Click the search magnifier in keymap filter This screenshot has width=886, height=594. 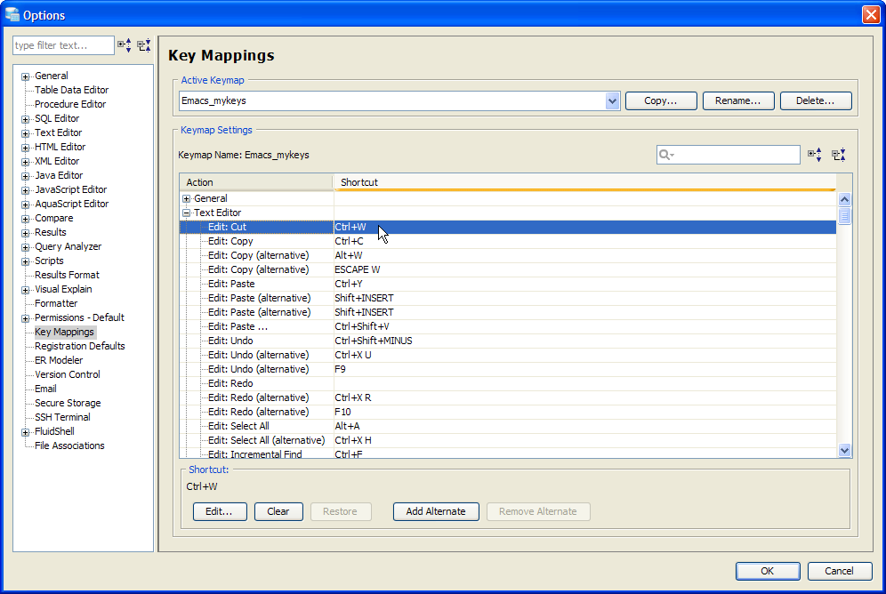tap(666, 155)
